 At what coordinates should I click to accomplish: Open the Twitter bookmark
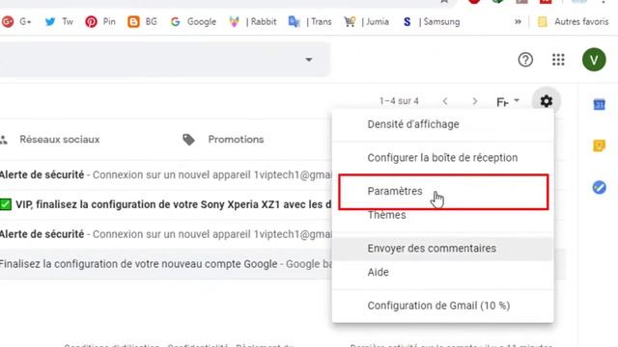(59, 21)
